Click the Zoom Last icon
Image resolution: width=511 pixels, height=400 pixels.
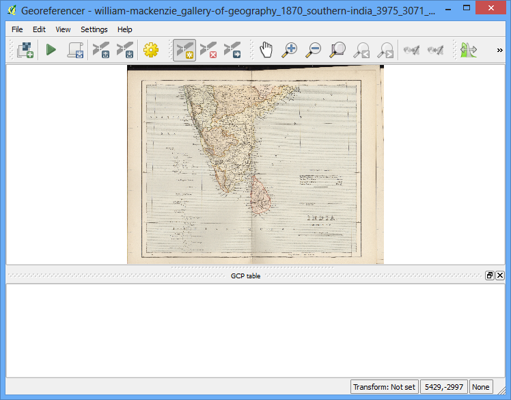pos(361,50)
